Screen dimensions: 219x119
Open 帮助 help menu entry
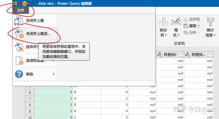tap(35, 74)
